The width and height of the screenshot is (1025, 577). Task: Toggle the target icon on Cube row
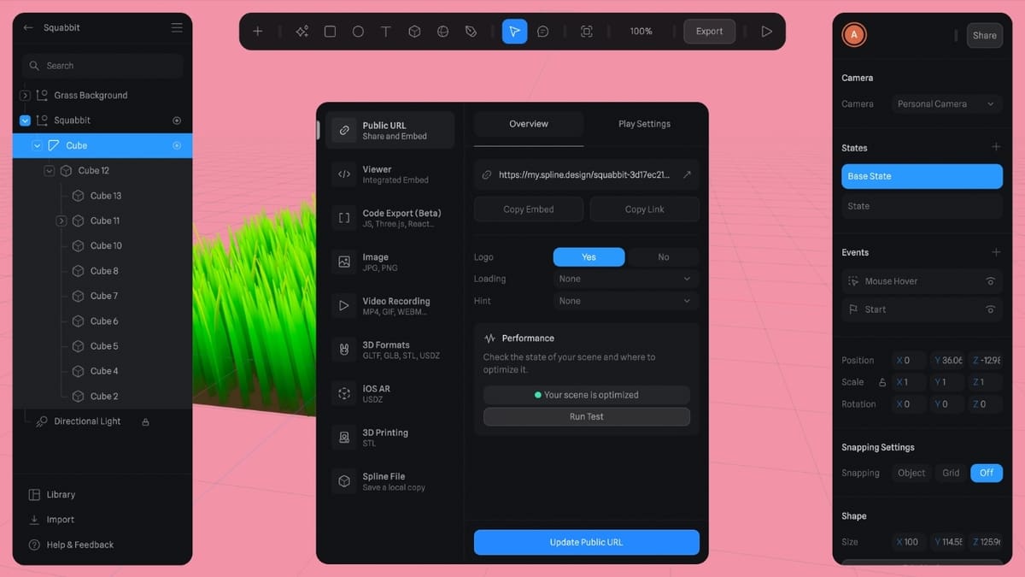click(x=177, y=145)
